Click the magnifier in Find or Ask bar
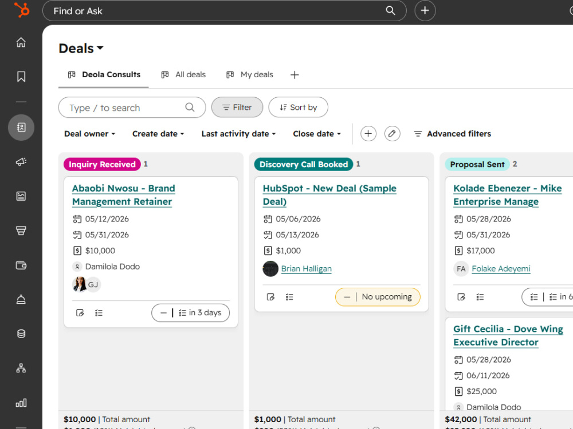 [x=391, y=10]
